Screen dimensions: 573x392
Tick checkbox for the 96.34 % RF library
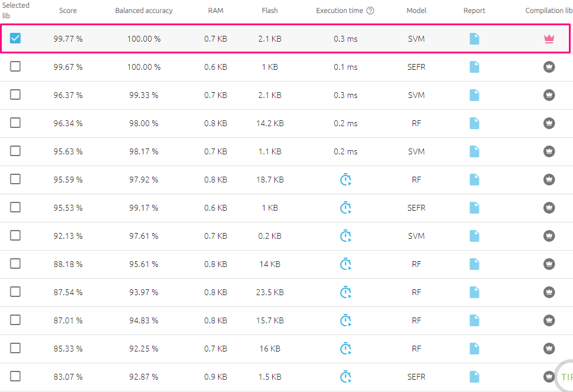click(15, 123)
